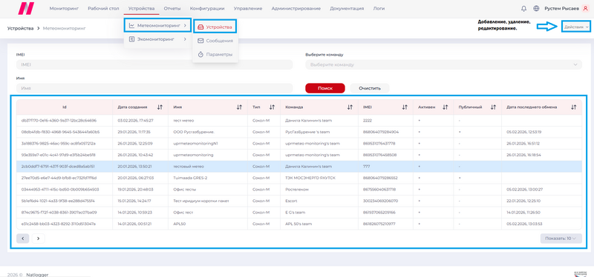Open Параметры from the submenu
The width and height of the screenshot is (594, 277).
pos(215,54)
